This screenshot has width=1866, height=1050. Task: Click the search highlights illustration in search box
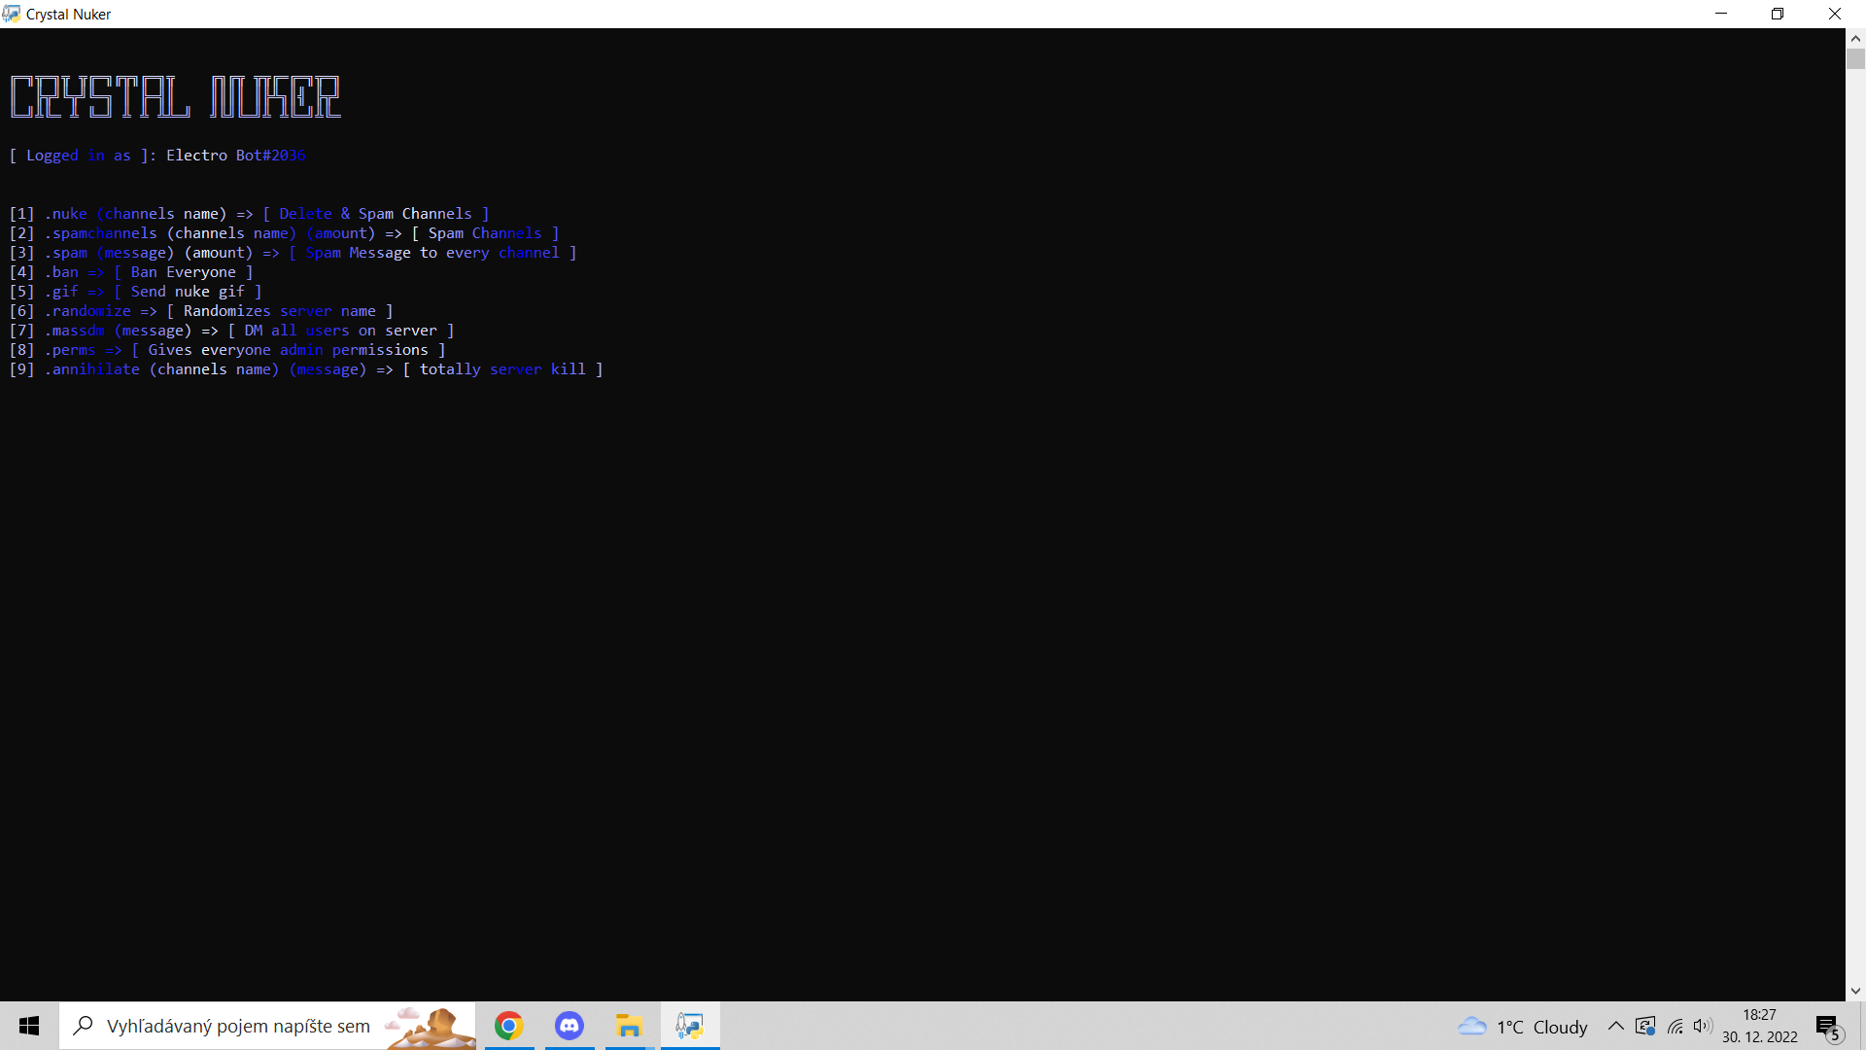pyautogui.click(x=428, y=1027)
